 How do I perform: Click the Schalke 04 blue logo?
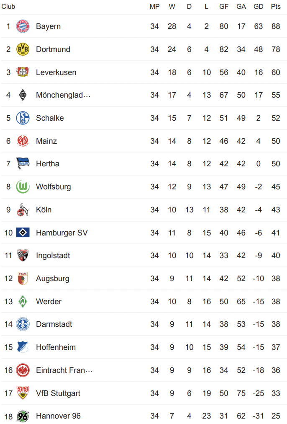point(23,118)
